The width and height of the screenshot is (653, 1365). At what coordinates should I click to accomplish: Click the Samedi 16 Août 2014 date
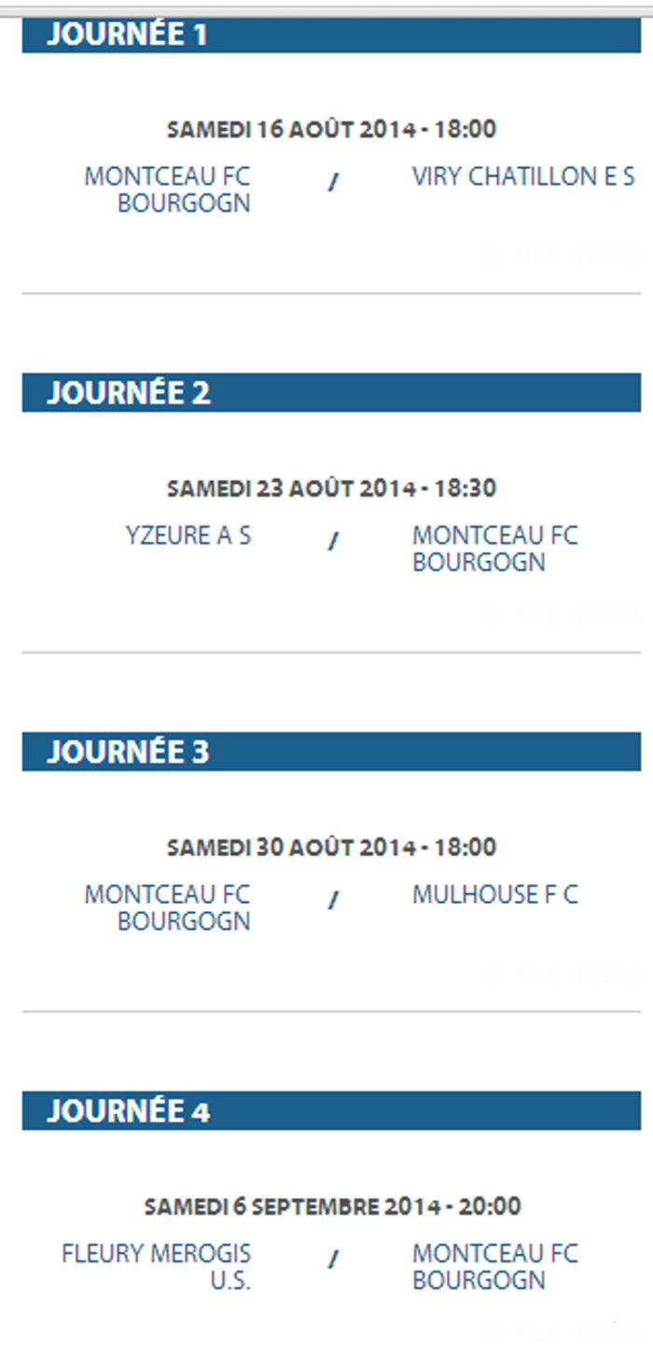[331, 129]
